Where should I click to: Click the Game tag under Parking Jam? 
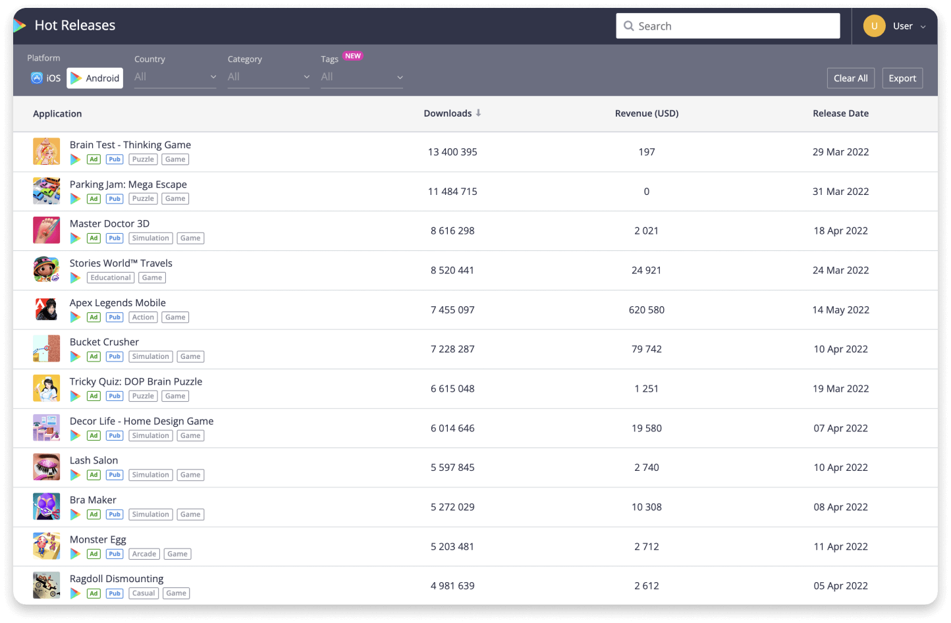coord(175,199)
